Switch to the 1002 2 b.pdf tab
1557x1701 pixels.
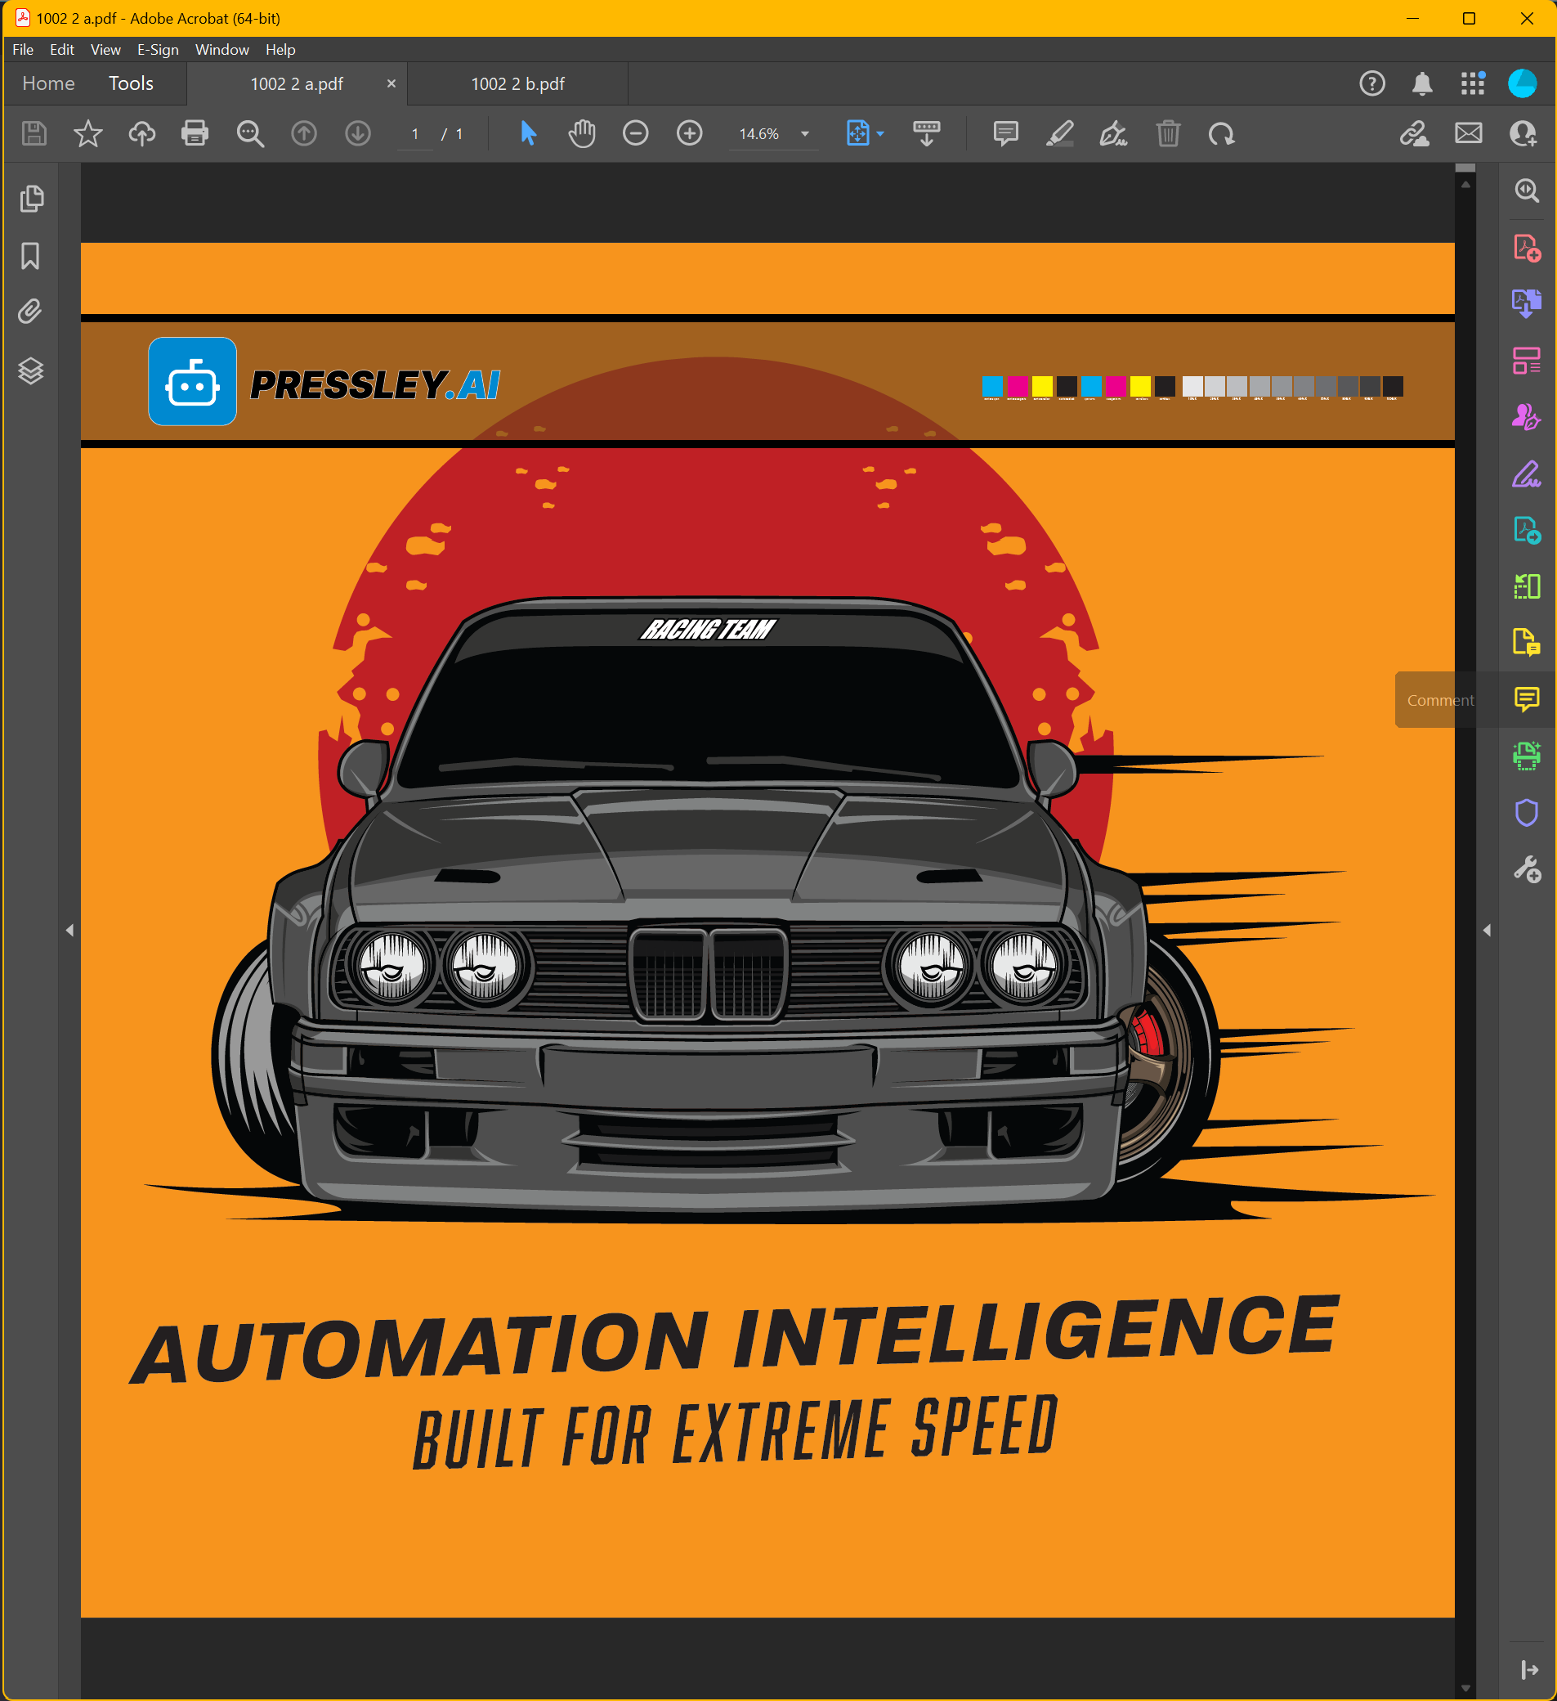pos(517,84)
